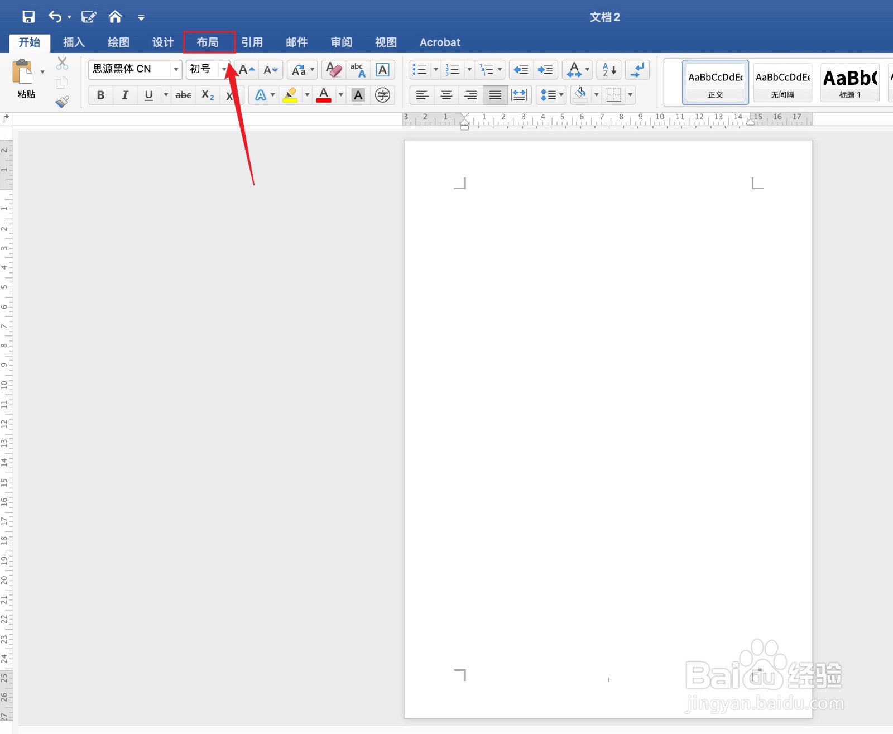Open font color dropdown arrow
The image size is (893, 734).
pyautogui.click(x=340, y=95)
